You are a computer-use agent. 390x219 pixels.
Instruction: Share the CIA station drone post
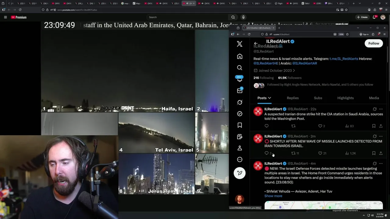(x=381, y=126)
